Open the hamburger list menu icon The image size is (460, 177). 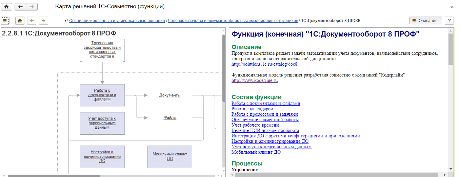click(x=5, y=21)
